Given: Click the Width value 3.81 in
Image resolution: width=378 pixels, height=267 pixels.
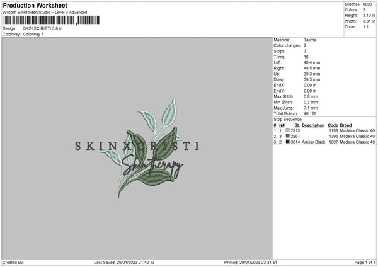Looking at the screenshot, I should 369,21.
